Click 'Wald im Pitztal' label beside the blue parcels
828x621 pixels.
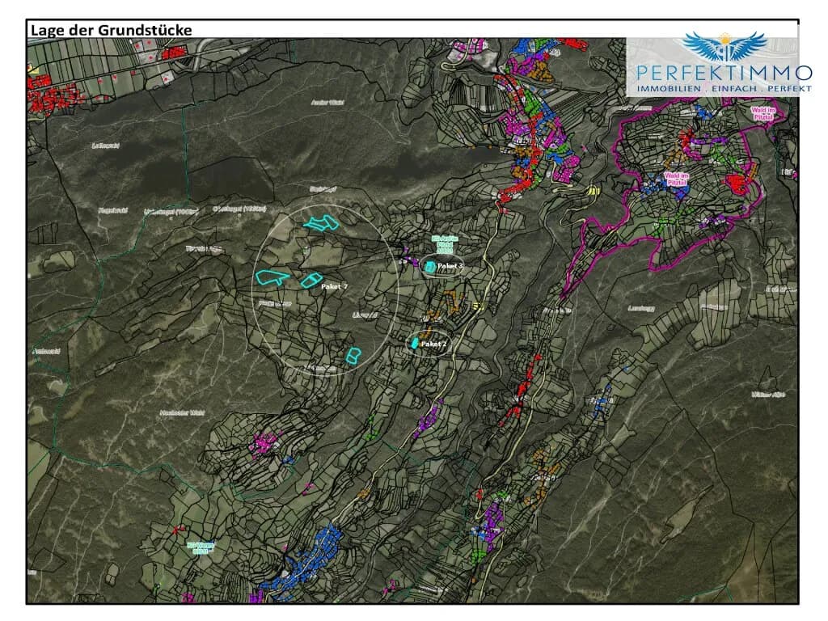point(677,179)
